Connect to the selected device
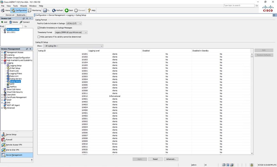277x167 pixels. (x=25, y=22)
